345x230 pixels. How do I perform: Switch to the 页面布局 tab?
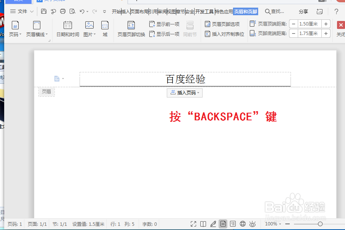tap(139, 12)
